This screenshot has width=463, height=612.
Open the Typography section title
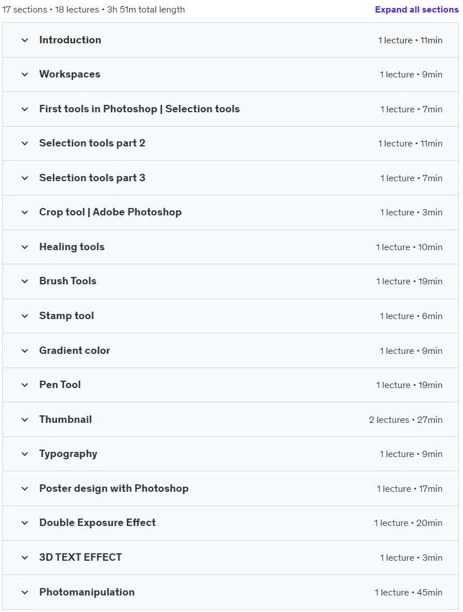tap(68, 454)
